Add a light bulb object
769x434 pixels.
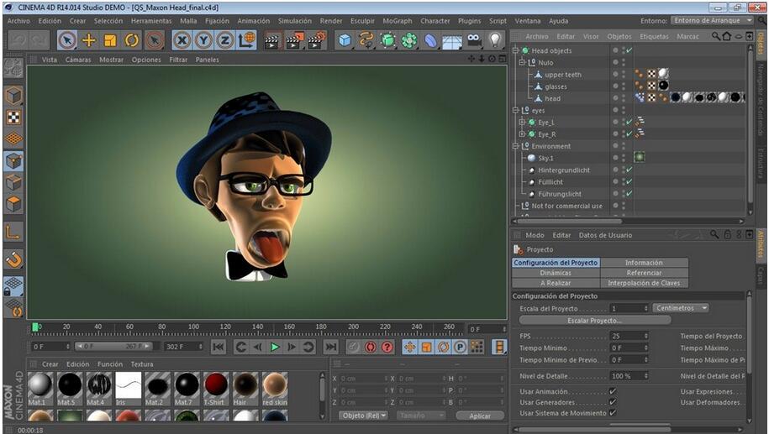point(495,40)
